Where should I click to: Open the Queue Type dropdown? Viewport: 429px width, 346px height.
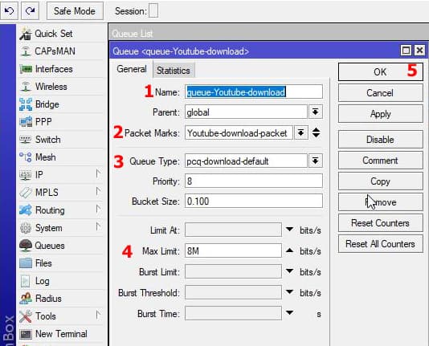pyautogui.click(x=316, y=161)
